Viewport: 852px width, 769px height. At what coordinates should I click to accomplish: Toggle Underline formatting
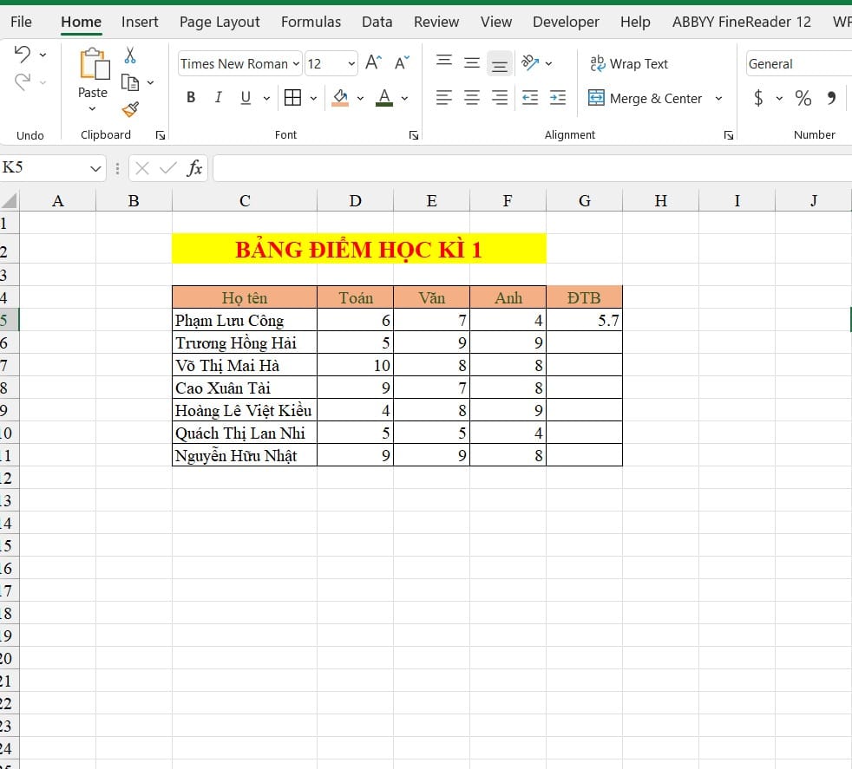[246, 98]
